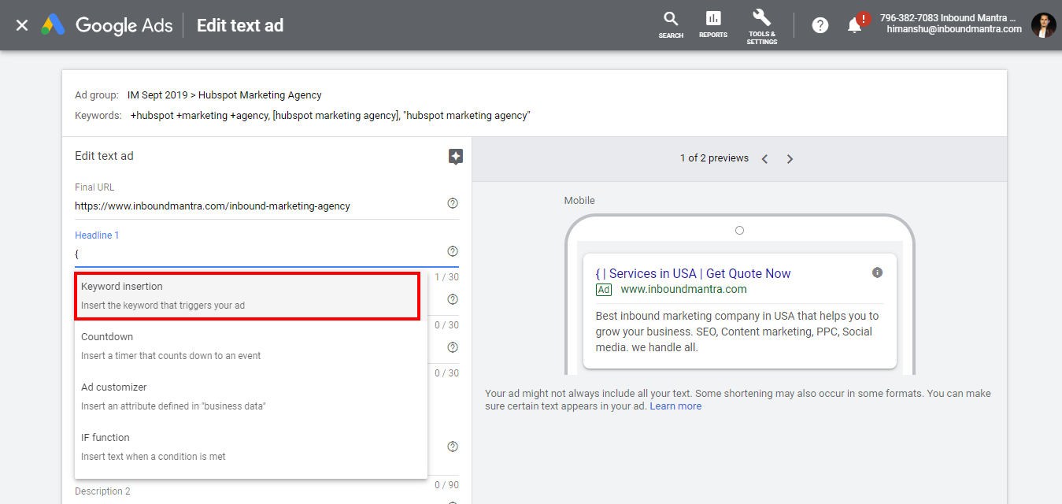1062x504 pixels.
Task: Click help icon next to Final URL
Action: click(453, 203)
